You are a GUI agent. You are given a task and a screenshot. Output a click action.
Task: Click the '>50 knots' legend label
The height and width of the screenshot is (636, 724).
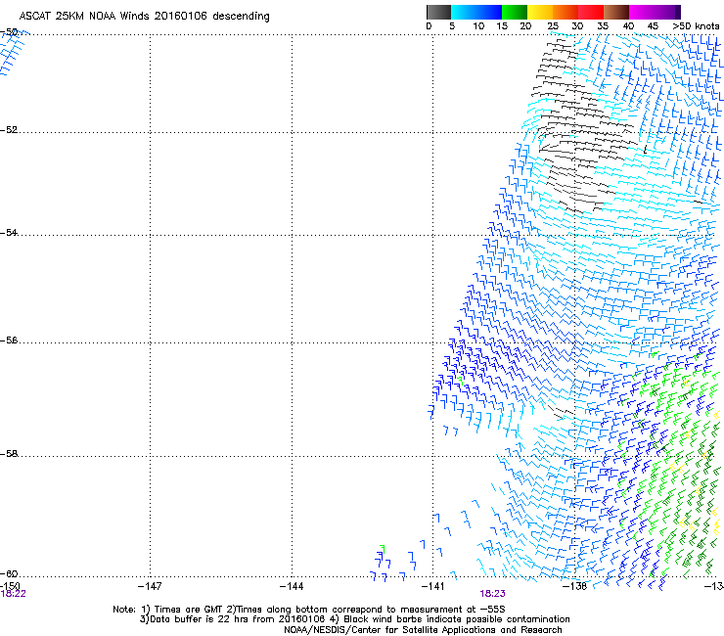click(x=696, y=26)
